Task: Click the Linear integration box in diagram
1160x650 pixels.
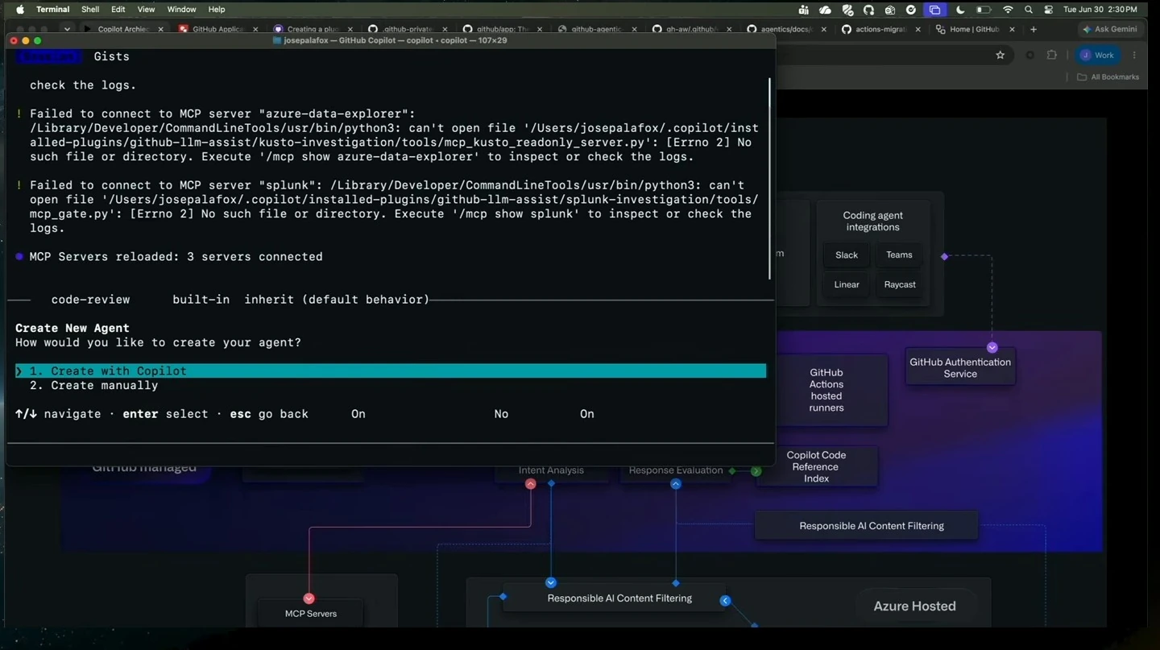Action: coord(846,284)
